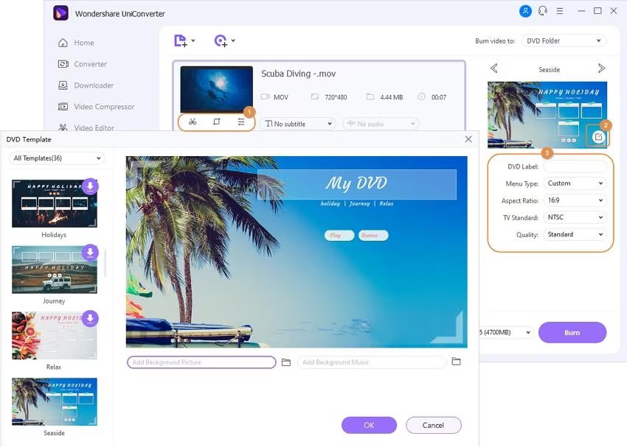Click the edit pencil on the Seaside preview
Viewport: 627px width, 447px height.
[599, 137]
